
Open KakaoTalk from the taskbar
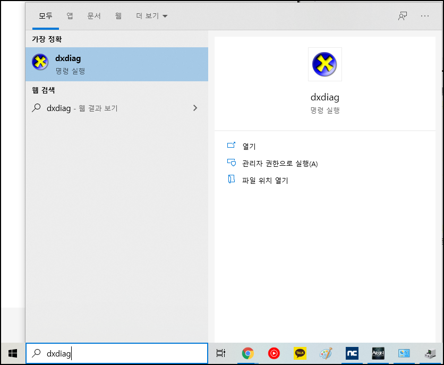300,353
